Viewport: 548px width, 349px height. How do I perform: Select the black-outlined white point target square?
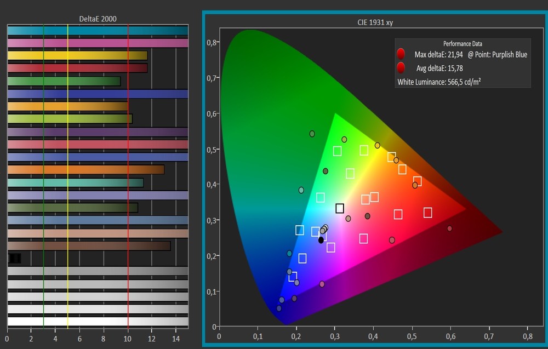point(340,209)
